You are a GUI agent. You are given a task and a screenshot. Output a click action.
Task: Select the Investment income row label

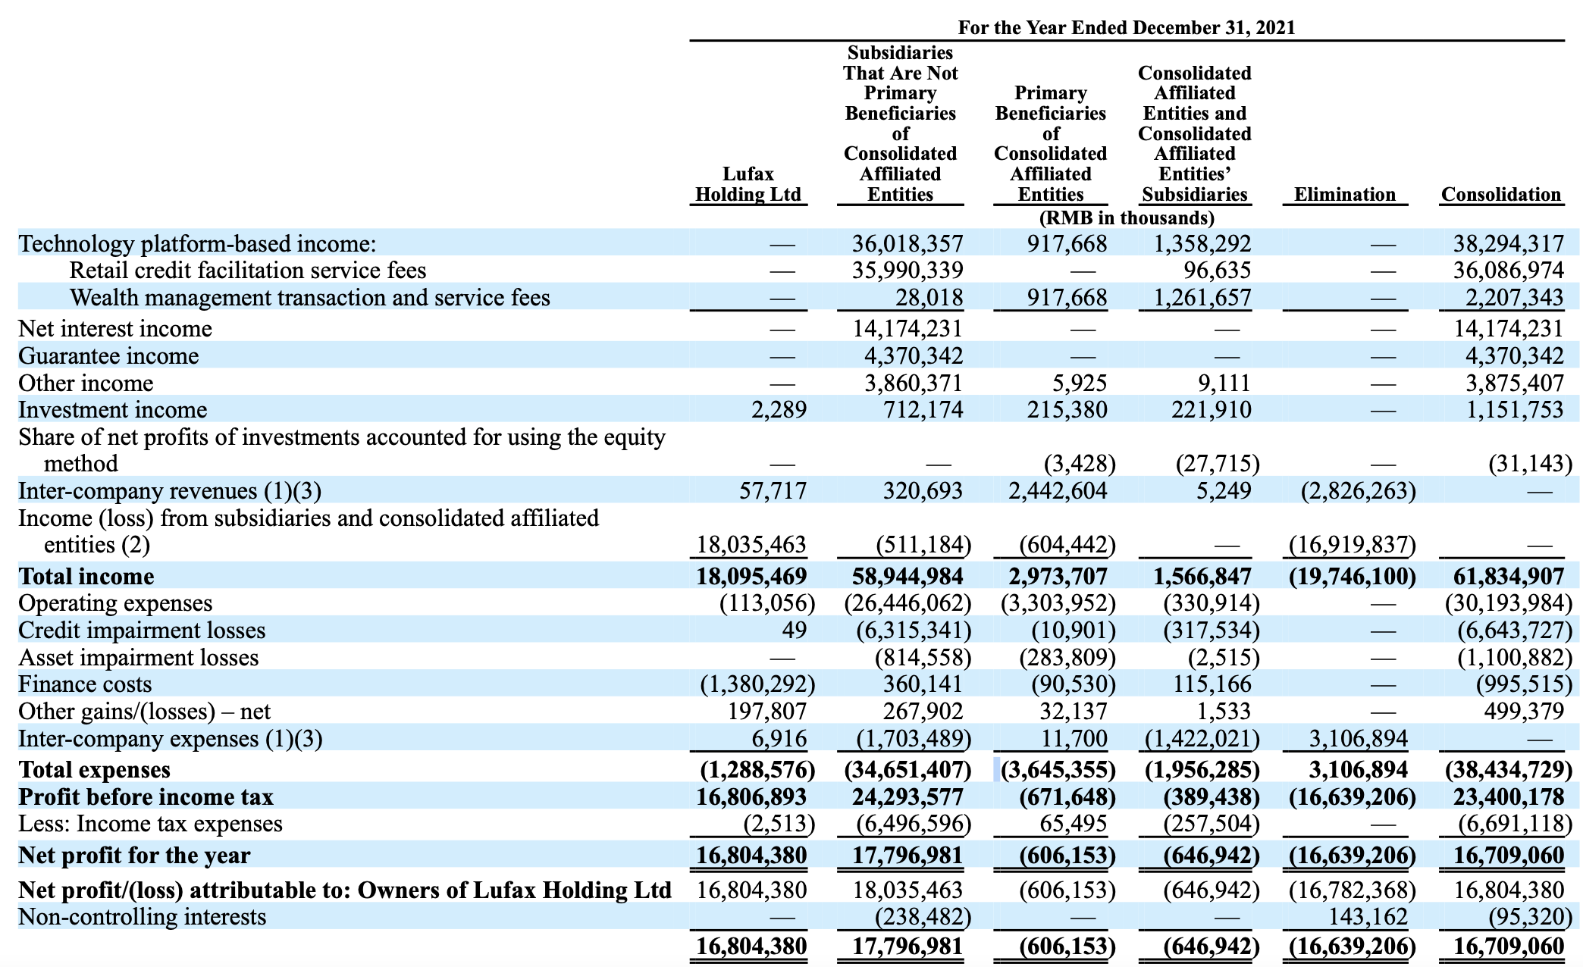(x=112, y=410)
